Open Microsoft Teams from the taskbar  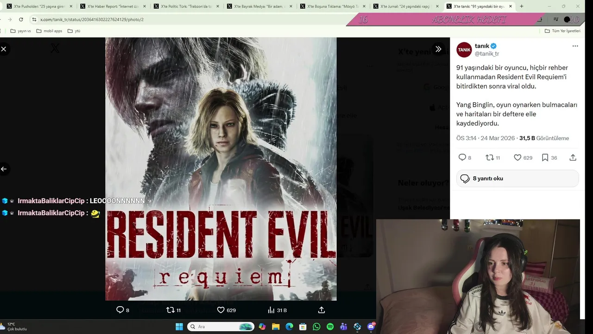(x=343, y=327)
